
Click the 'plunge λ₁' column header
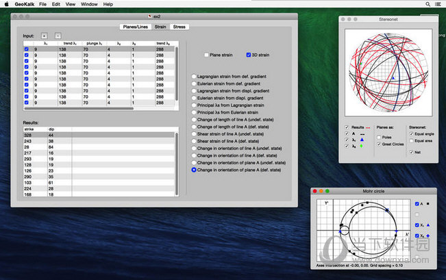94,44
